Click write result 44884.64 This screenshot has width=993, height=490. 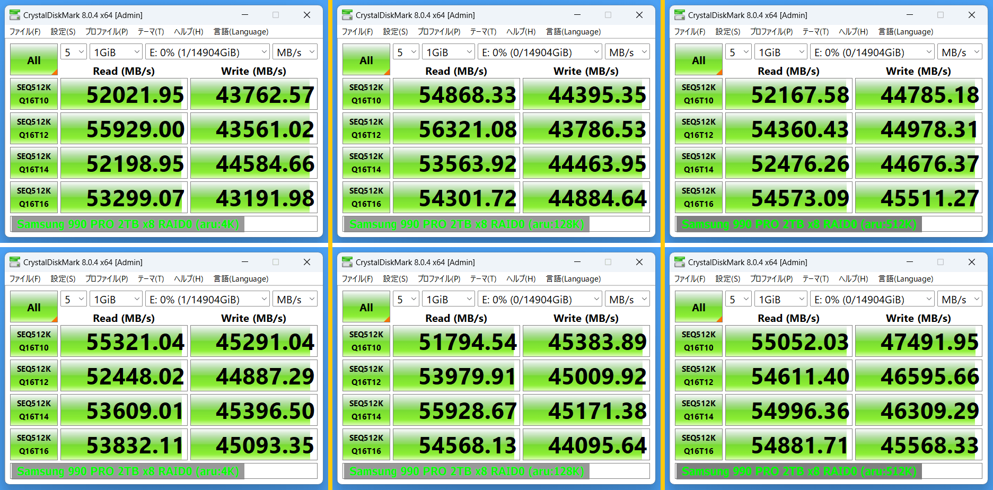coord(586,197)
